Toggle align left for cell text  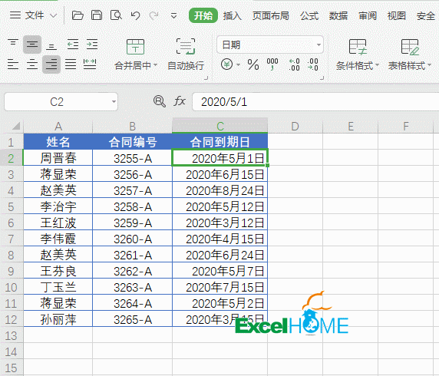pos(13,64)
